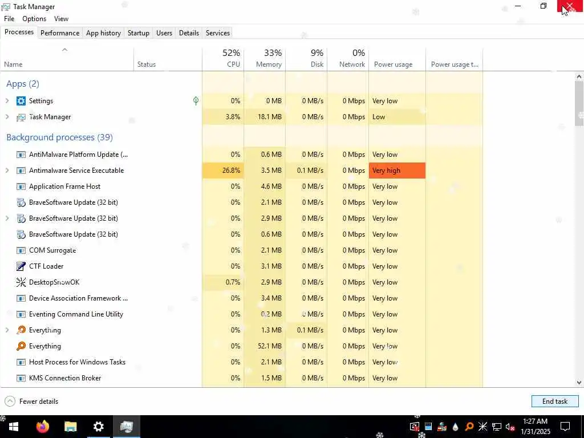The height and width of the screenshot is (438, 584).
Task: Select the 'Very high' power usage cell
Action: pos(397,171)
